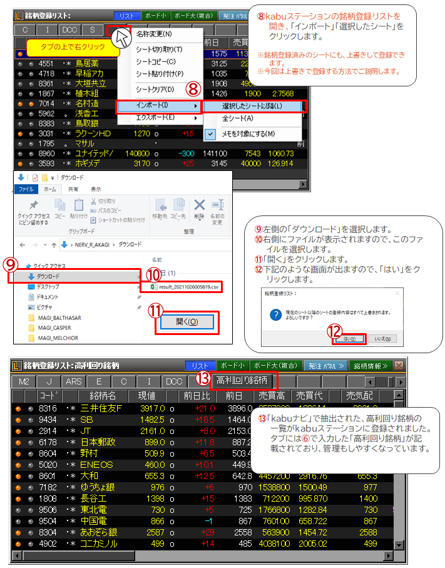
Task: Toggle orange marker dot in 8316 三井住友F row
Action: [x=18, y=408]
